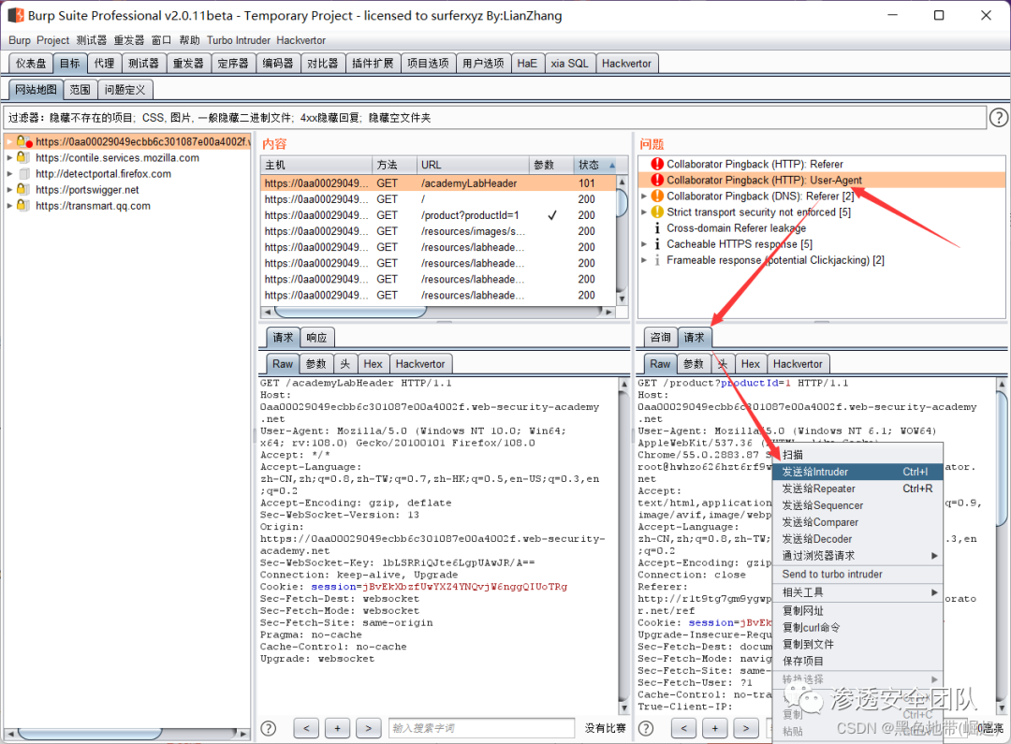Click the Burp Suite logo in title bar
The width and height of the screenshot is (1011, 744).
pos(16,15)
